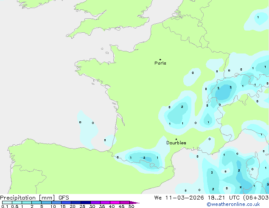Click the Dourbies city label
269x208 pixels.
tap(176, 143)
